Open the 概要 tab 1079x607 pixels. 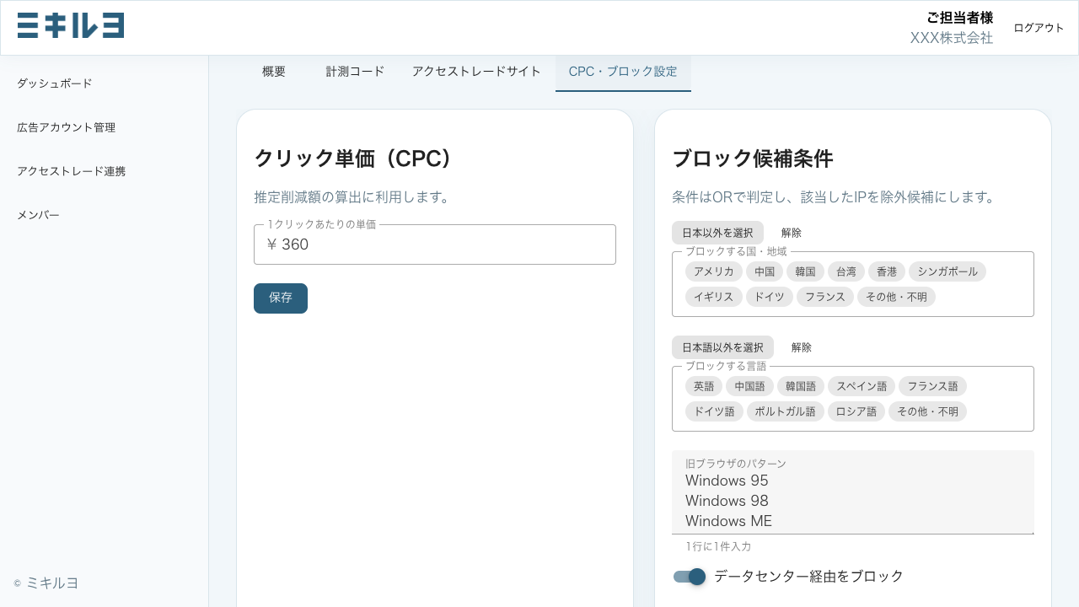click(274, 72)
